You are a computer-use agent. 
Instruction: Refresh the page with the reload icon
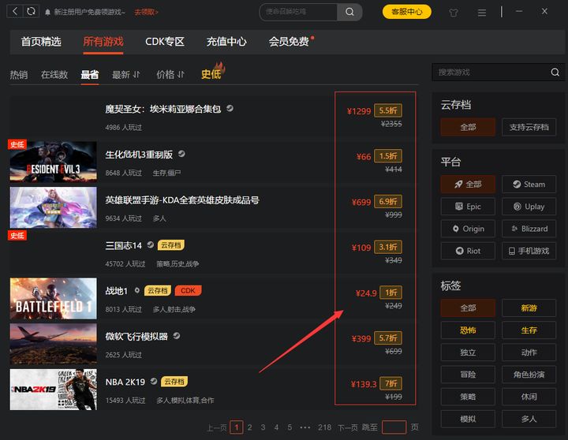pos(31,11)
